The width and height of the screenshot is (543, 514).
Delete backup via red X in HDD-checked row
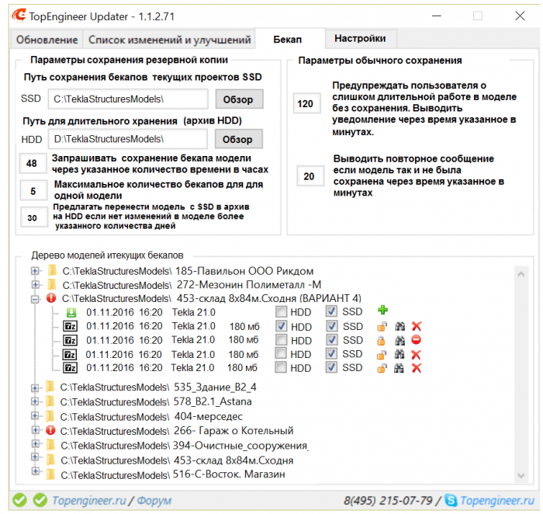(417, 326)
